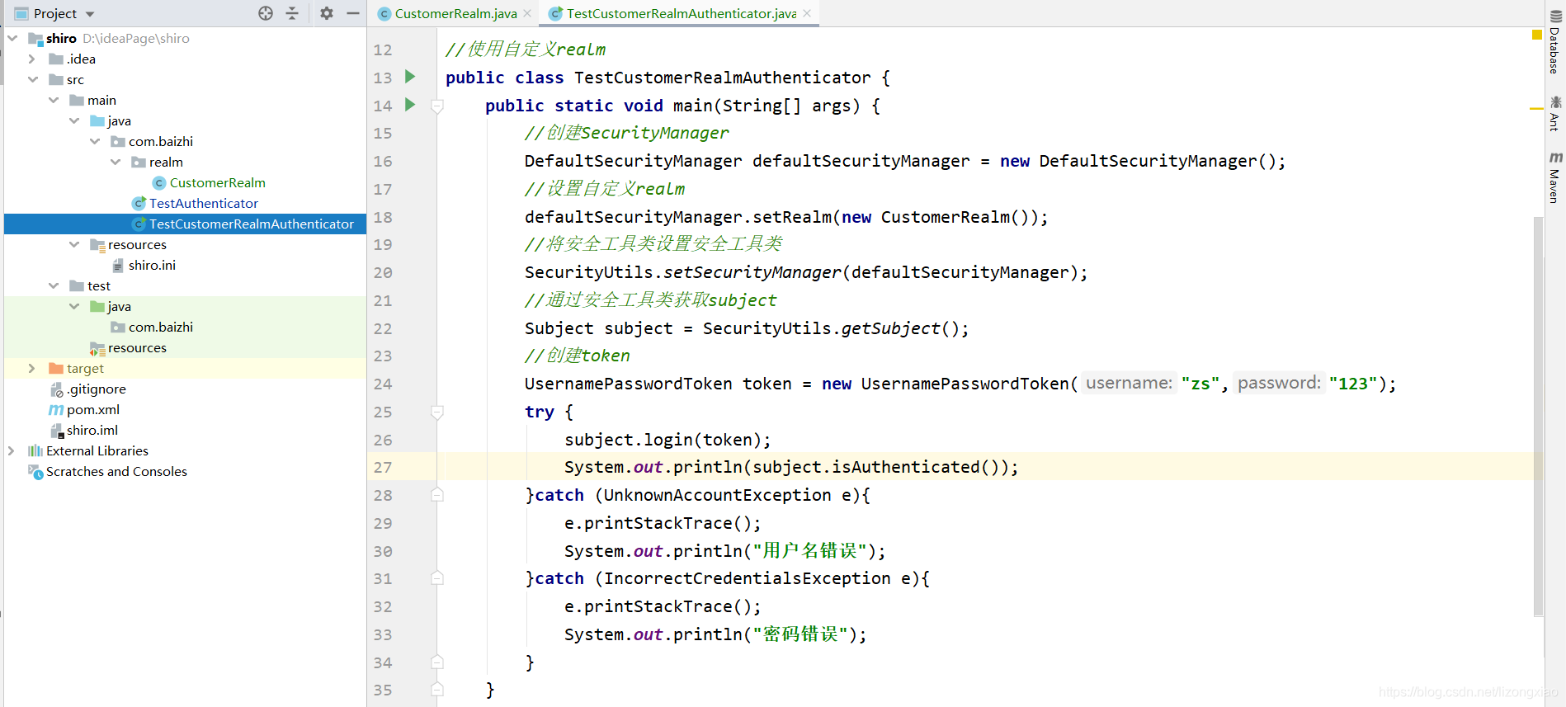Collapse com.baizhi package under main
The width and height of the screenshot is (1566, 707).
(x=95, y=141)
